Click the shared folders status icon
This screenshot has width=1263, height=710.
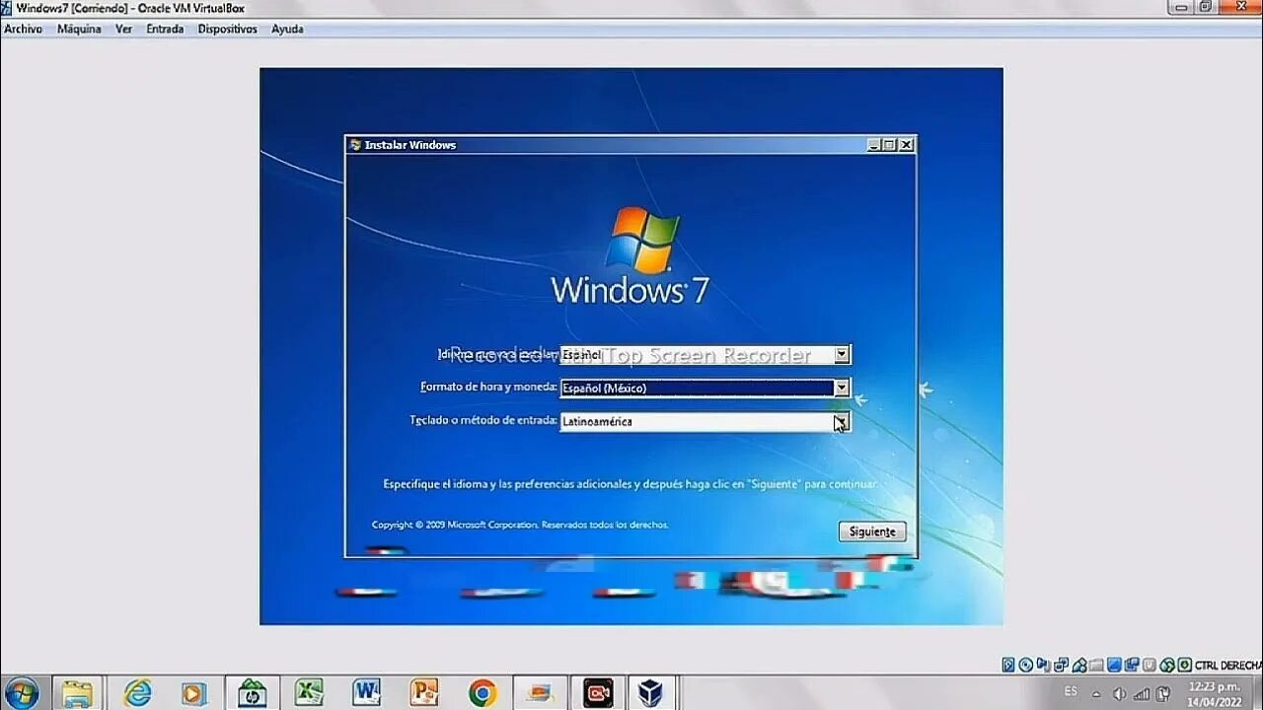click(x=1097, y=665)
